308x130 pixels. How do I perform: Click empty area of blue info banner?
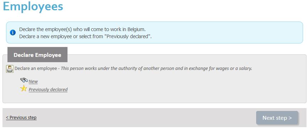226,32
